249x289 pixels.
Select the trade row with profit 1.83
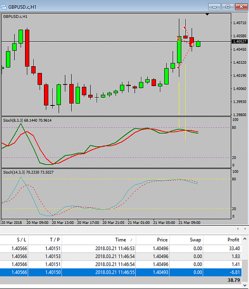pos(121,256)
